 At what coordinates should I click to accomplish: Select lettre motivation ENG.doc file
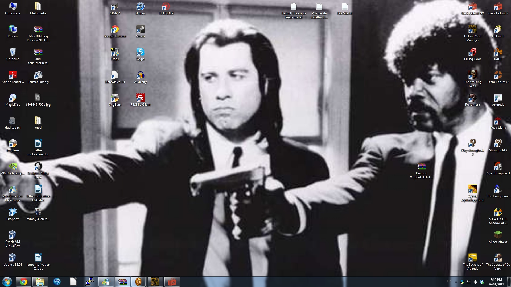pyautogui.click(x=38, y=193)
